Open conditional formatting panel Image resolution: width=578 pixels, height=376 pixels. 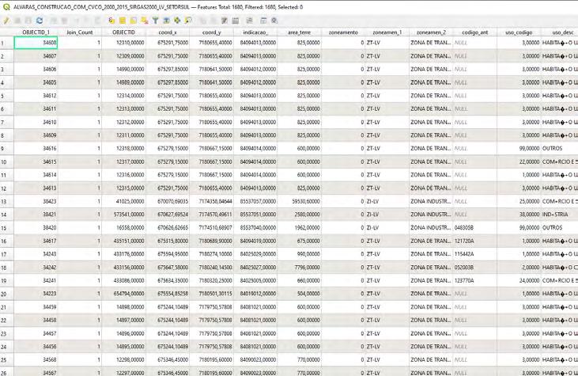tap(250, 21)
